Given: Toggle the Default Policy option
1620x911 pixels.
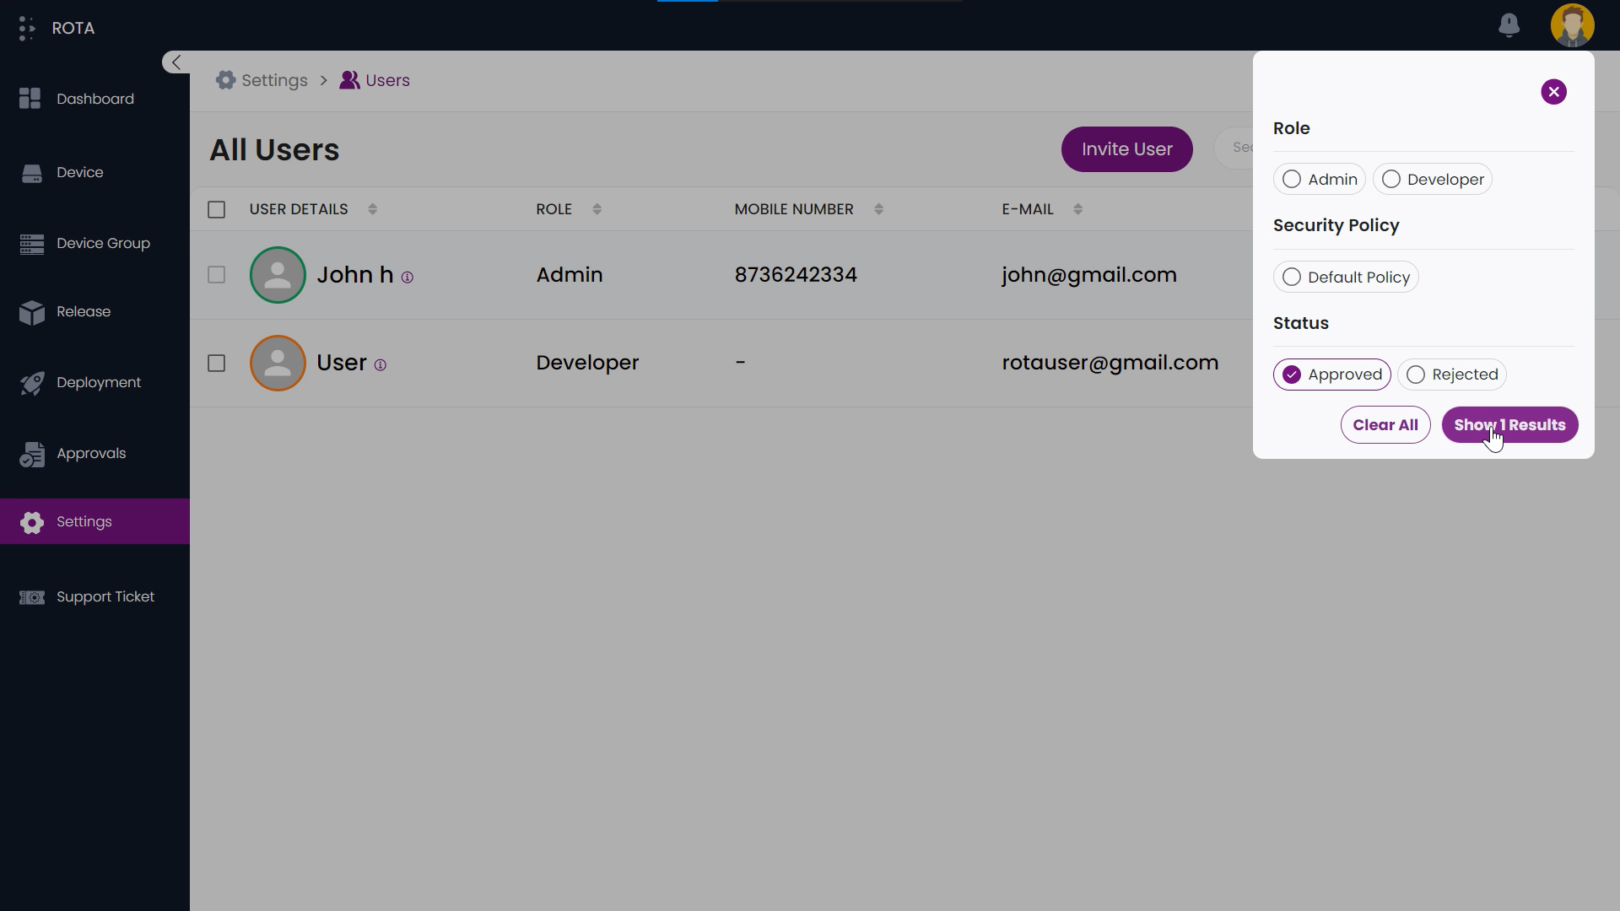Looking at the screenshot, I should click(x=1292, y=277).
